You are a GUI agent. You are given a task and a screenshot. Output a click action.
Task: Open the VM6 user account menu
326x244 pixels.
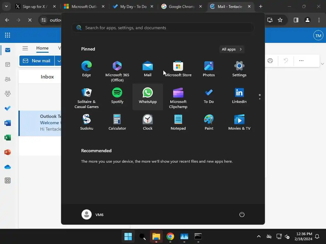tap(93, 214)
